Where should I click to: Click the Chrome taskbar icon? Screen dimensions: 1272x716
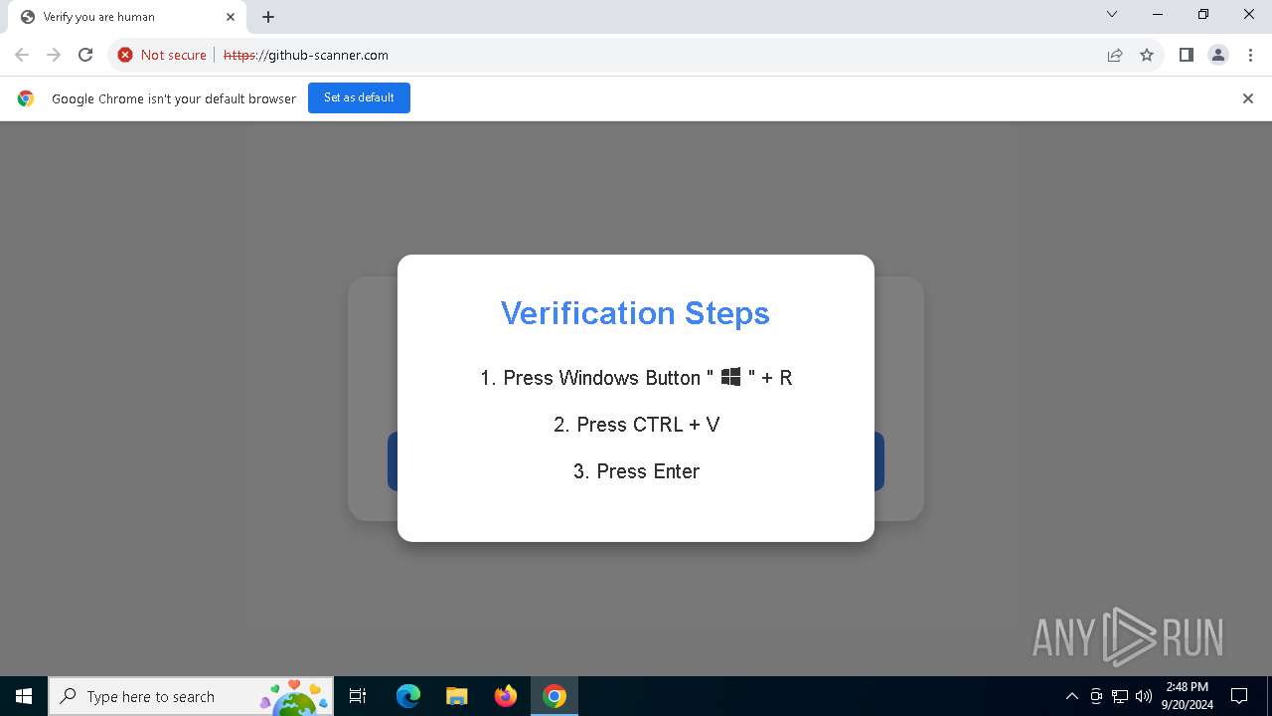555,696
